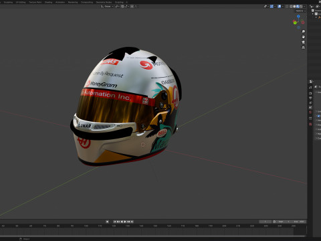This screenshot has height=241, width=321.
Task: Open the Scene properties tab icon
Action: [310, 108]
